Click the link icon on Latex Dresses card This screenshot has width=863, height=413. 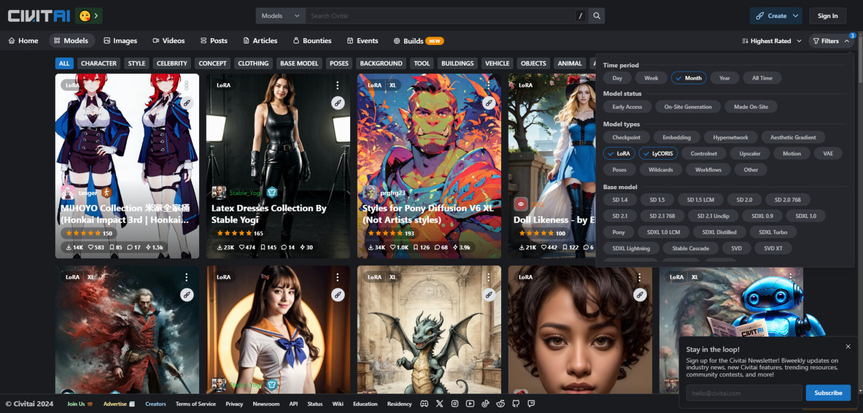pyautogui.click(x=338, y=103)
